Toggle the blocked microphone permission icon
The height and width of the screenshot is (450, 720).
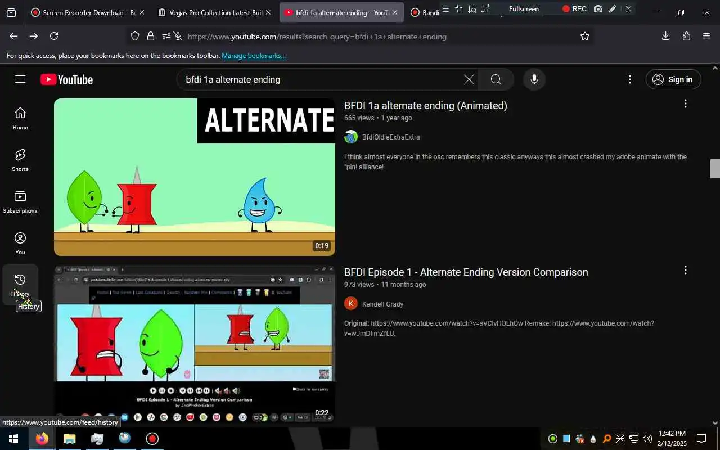178,36
